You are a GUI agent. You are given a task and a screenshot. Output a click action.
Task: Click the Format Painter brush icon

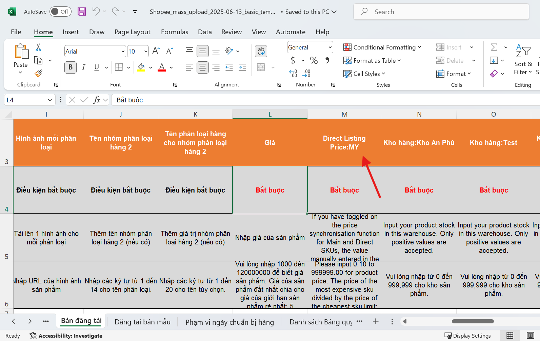38,73
